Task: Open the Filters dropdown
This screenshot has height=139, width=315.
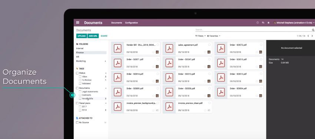Action: 200,36
